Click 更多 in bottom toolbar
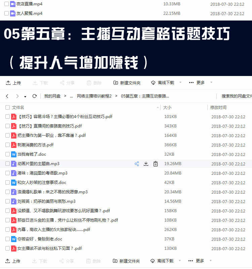252x269 pixels. point(196,261)
